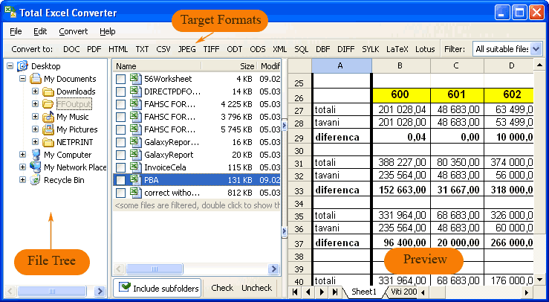Click the My Computer icon

click(x=36, y=154)
